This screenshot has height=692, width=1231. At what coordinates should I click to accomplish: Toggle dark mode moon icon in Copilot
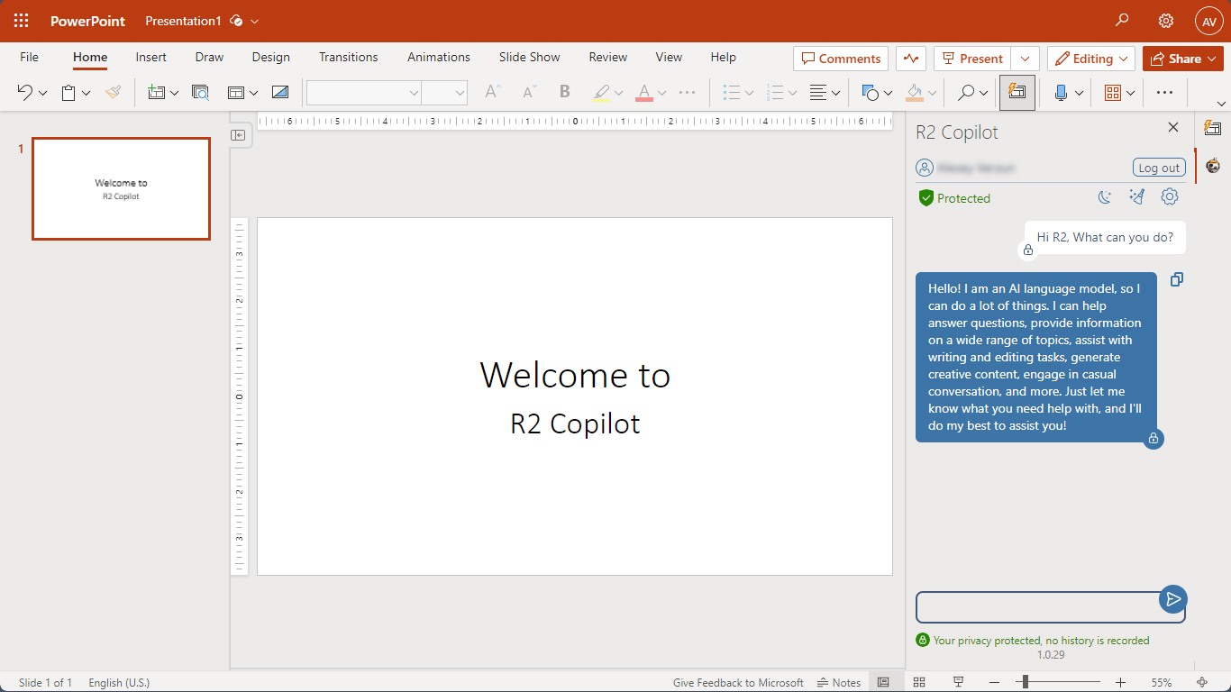[1105, 197]
